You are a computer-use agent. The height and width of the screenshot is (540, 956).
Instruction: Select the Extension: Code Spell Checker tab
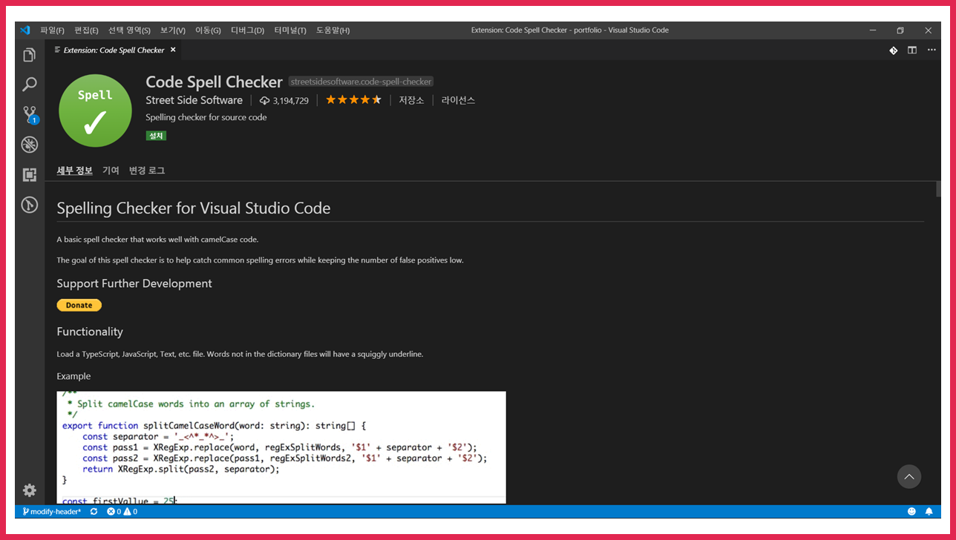114,50
